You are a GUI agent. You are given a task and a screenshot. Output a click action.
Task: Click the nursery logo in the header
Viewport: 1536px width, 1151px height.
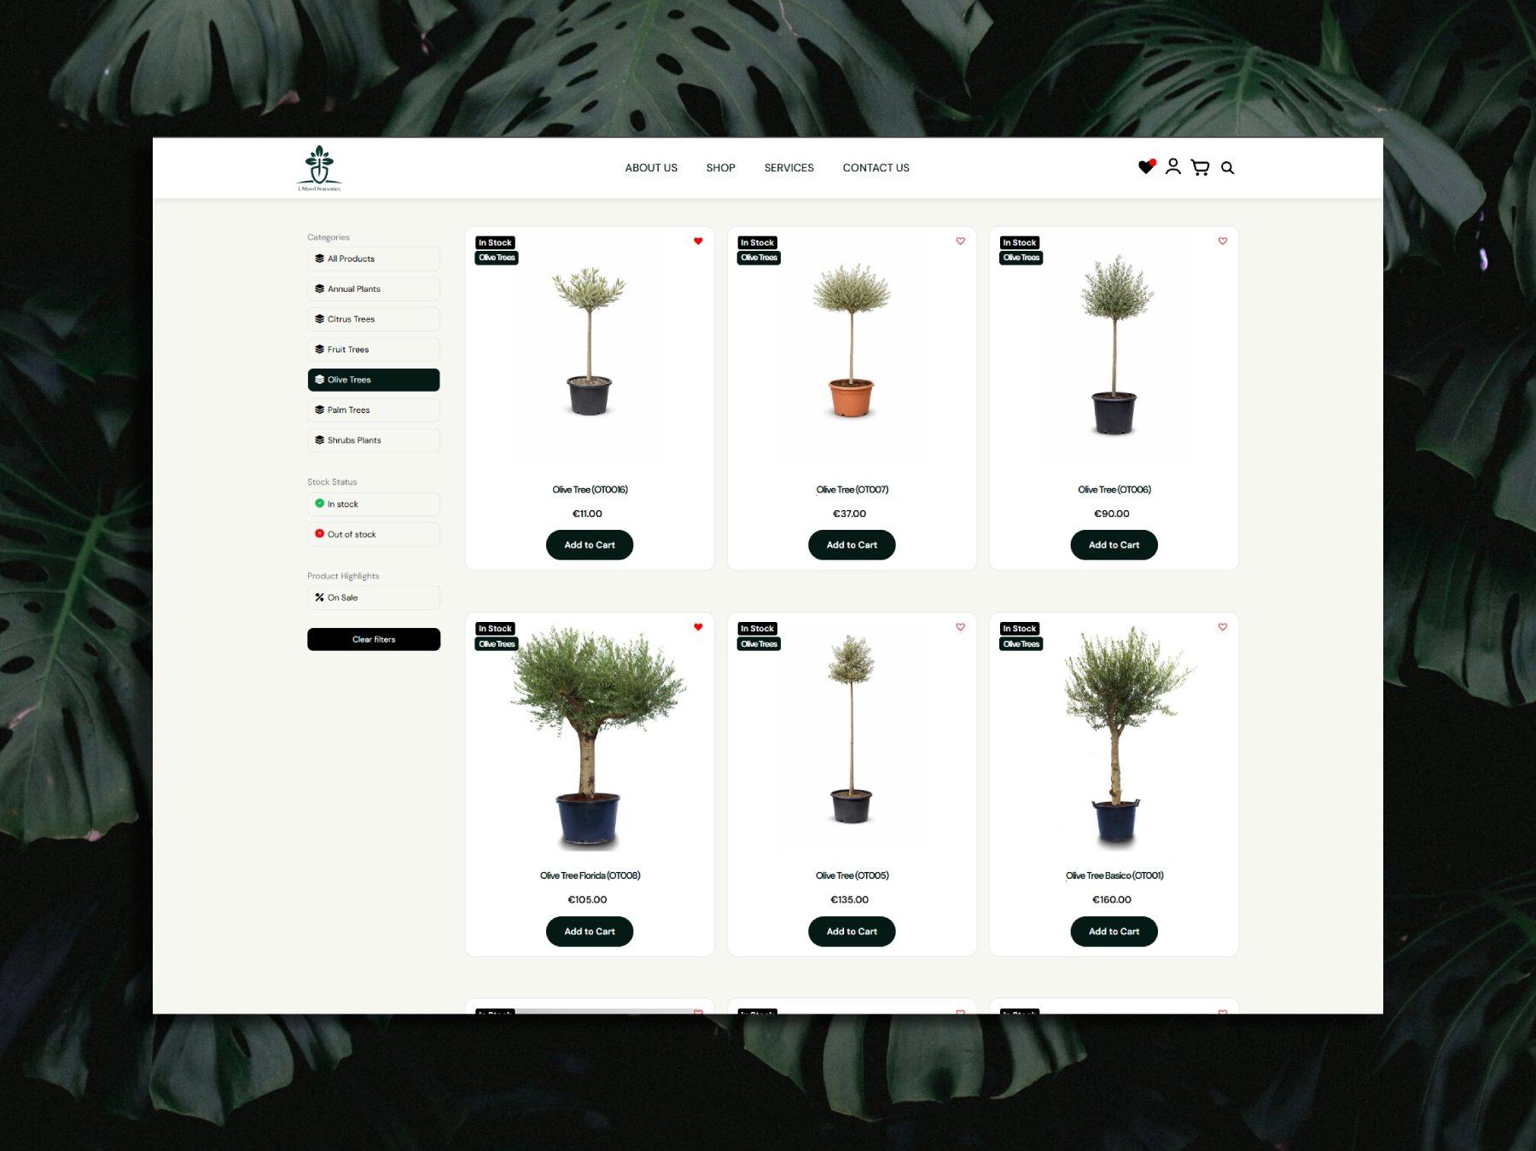[319, 168]
